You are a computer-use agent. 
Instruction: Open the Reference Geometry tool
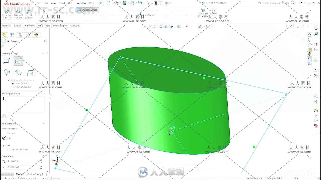click(203, 13)
